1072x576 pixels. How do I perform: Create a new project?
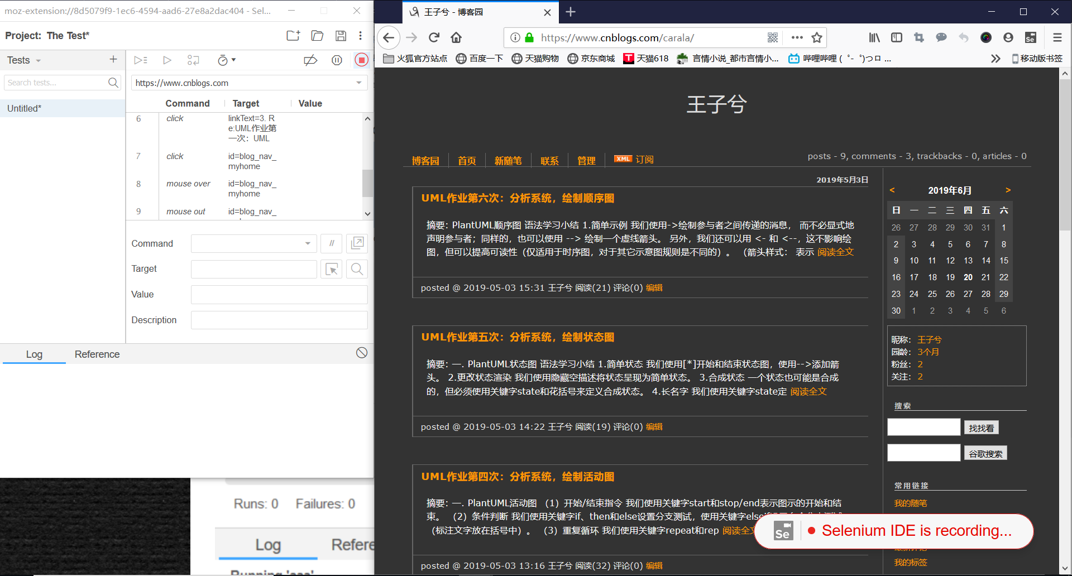point(293,36)
